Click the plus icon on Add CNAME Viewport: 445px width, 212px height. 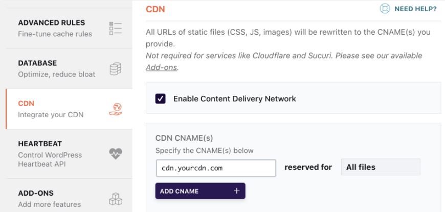click(236, 191)
